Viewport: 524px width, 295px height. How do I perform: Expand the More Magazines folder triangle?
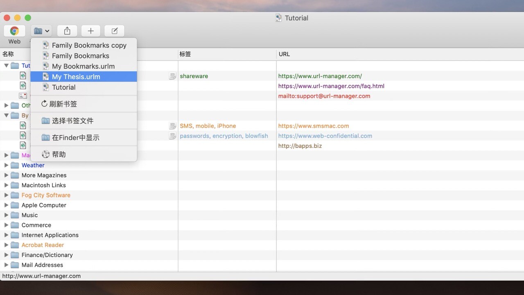tap(6, 175)
